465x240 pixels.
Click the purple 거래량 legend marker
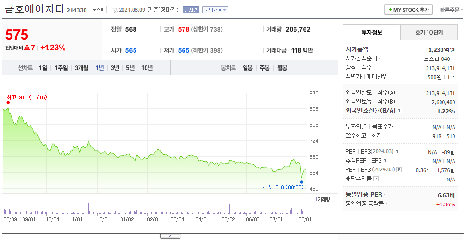pos(316,199)
